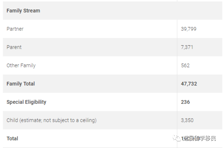Select the Partner row label

pos(15,29)
